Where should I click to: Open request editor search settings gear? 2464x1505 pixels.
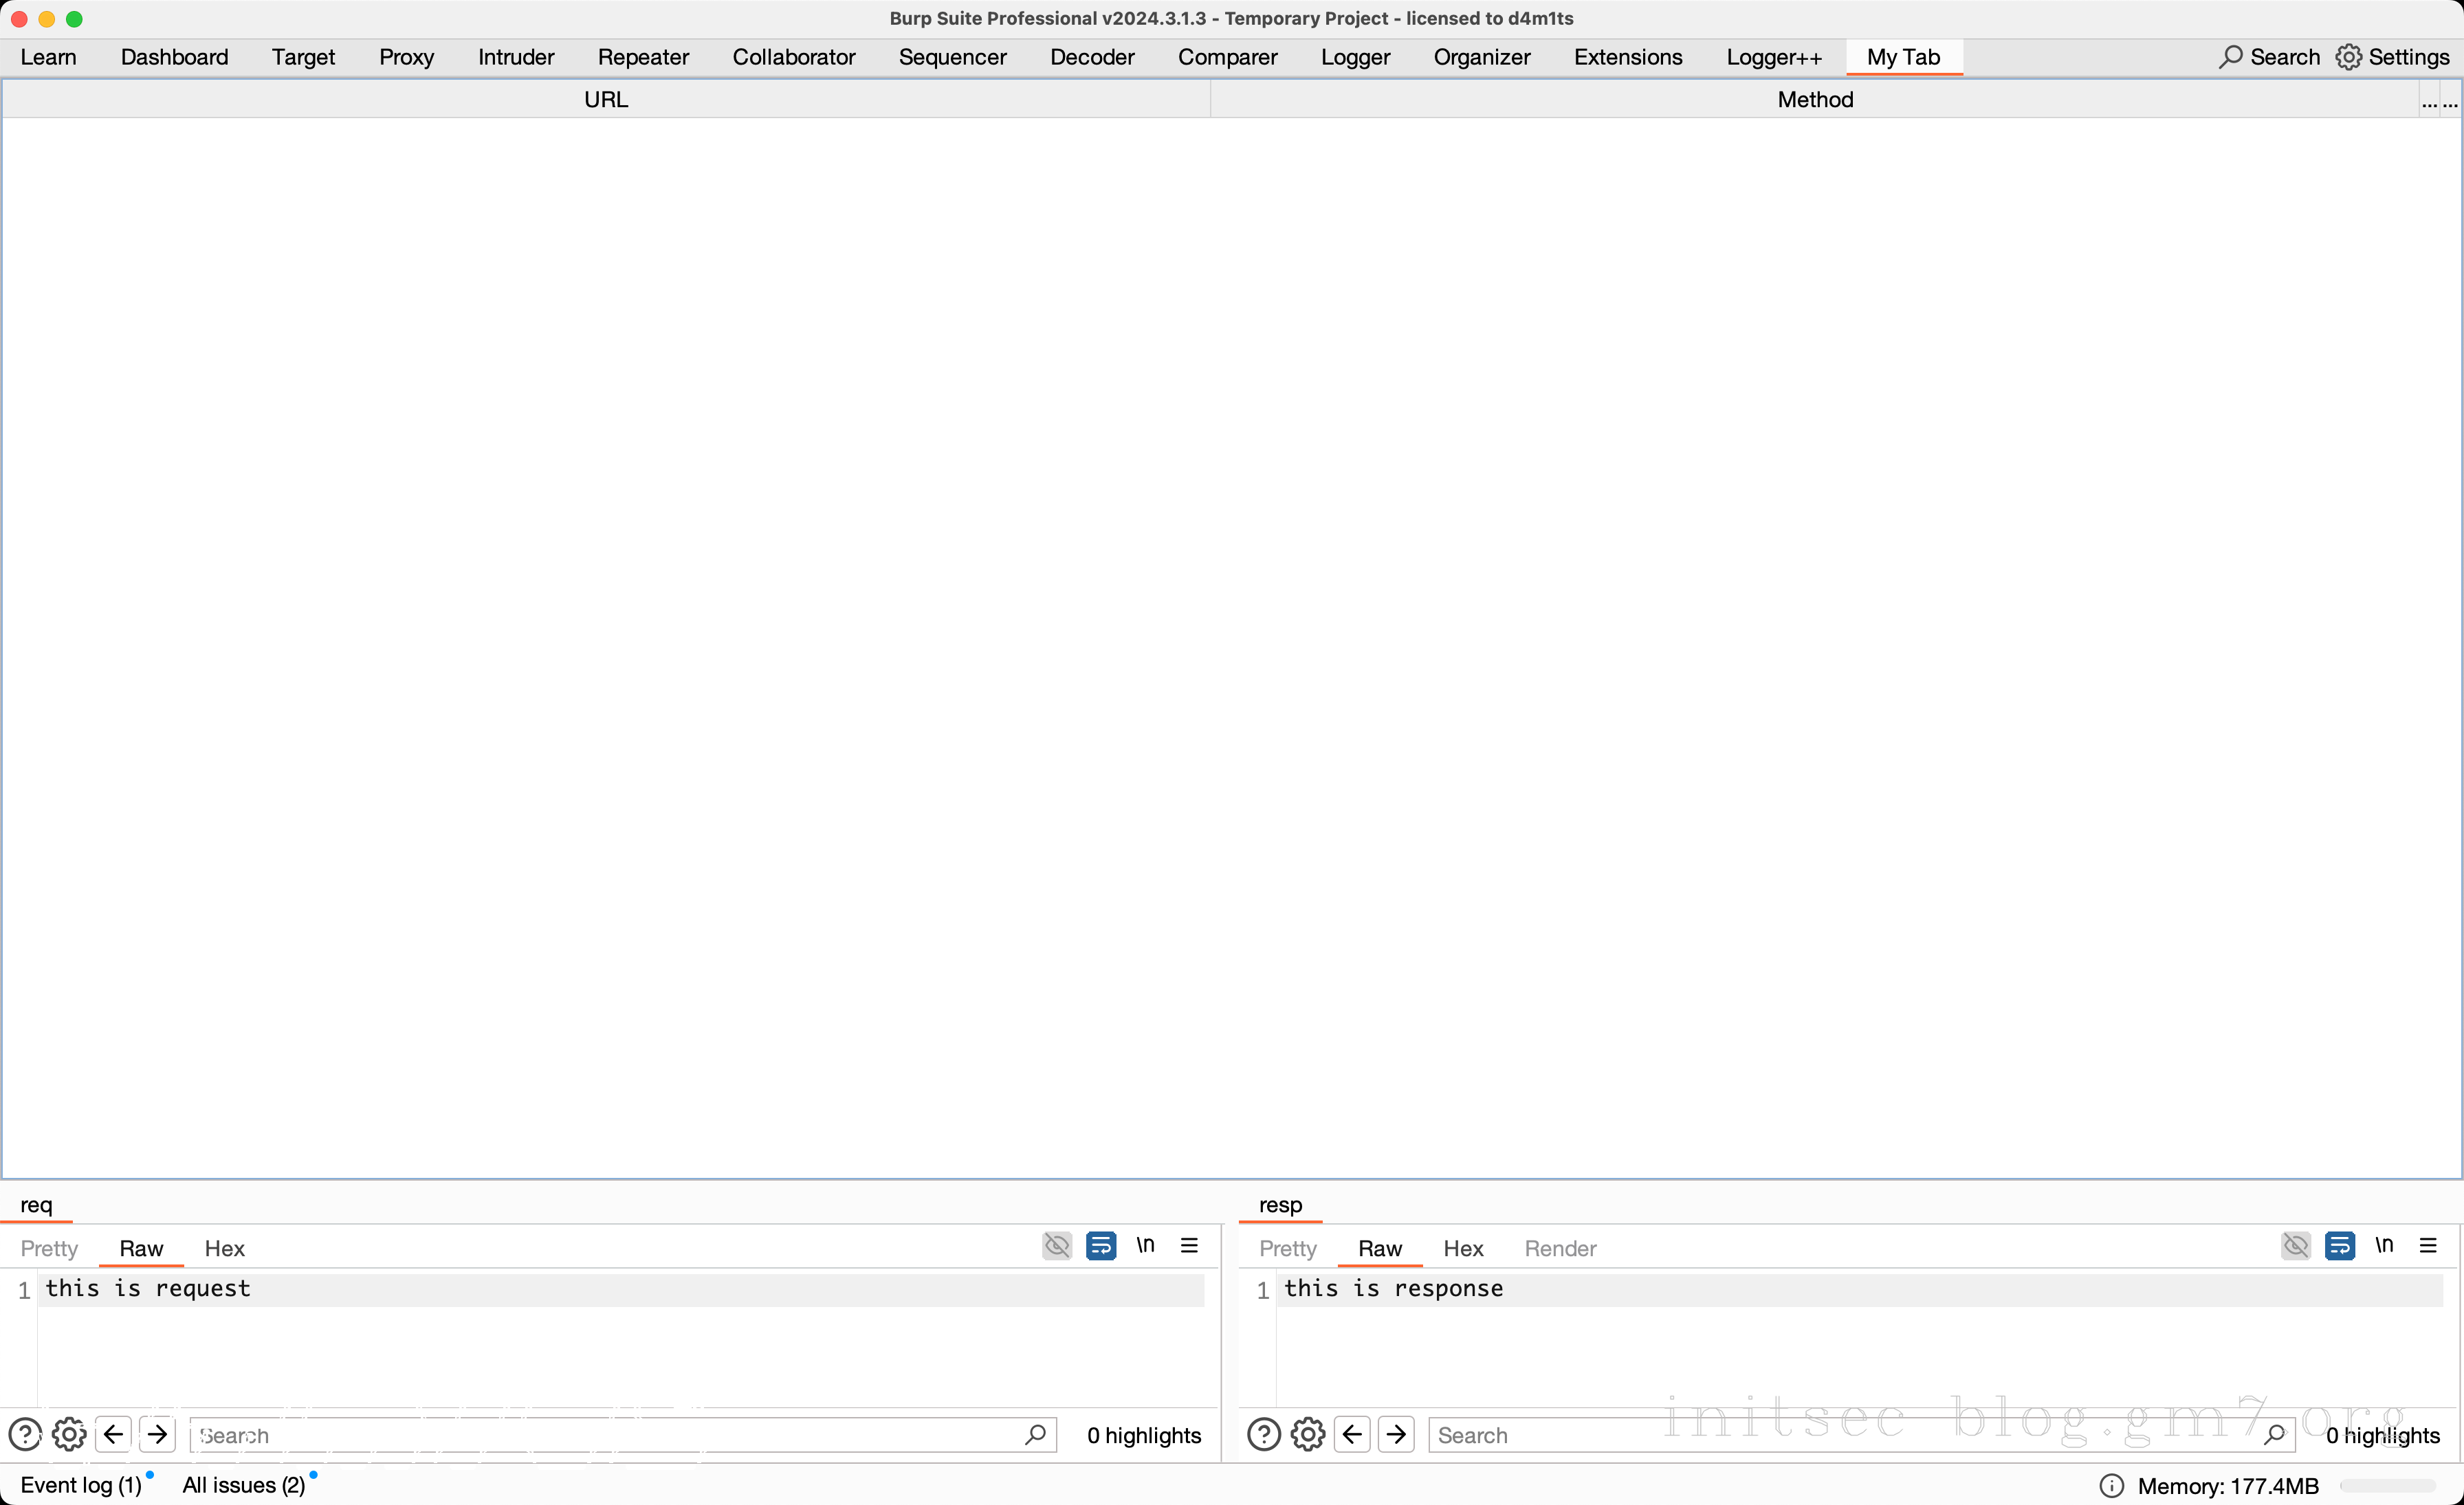(69, 1435)
